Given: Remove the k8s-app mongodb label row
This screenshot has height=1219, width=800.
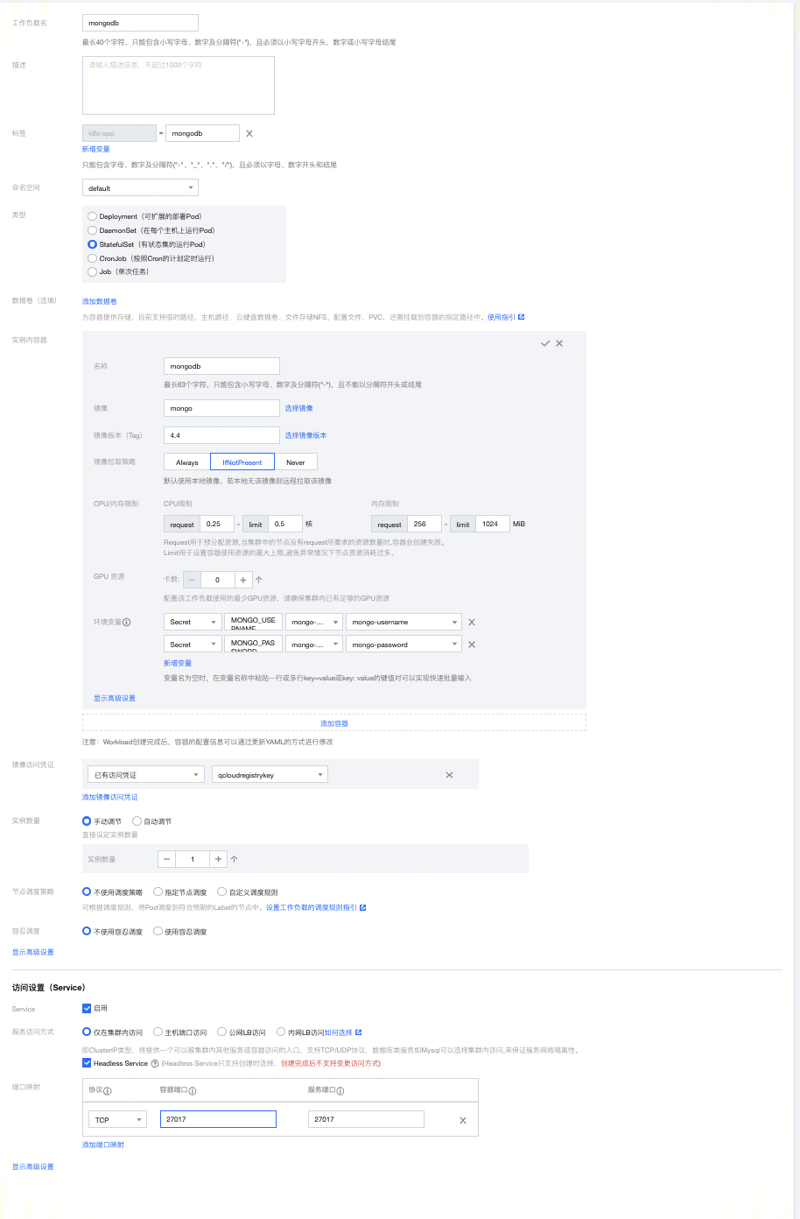Looking at the screenshot, I should click(249, 133).
